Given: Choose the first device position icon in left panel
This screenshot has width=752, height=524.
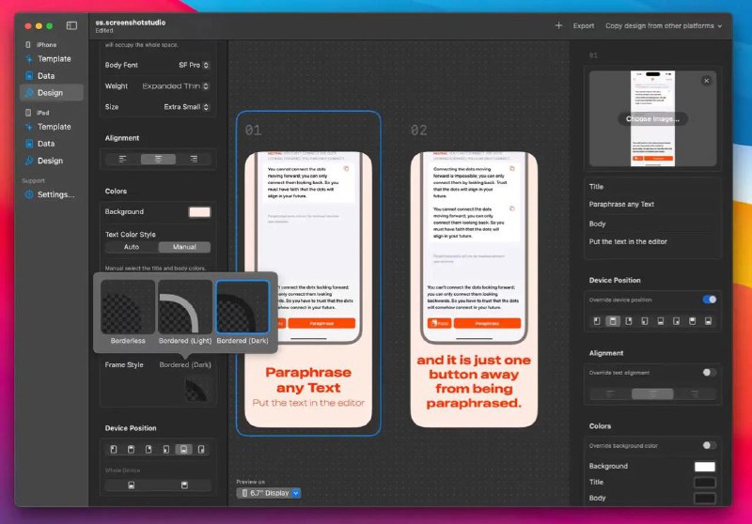Looking at the screenshot, I should pyautogui.click(x=114, y=450).
